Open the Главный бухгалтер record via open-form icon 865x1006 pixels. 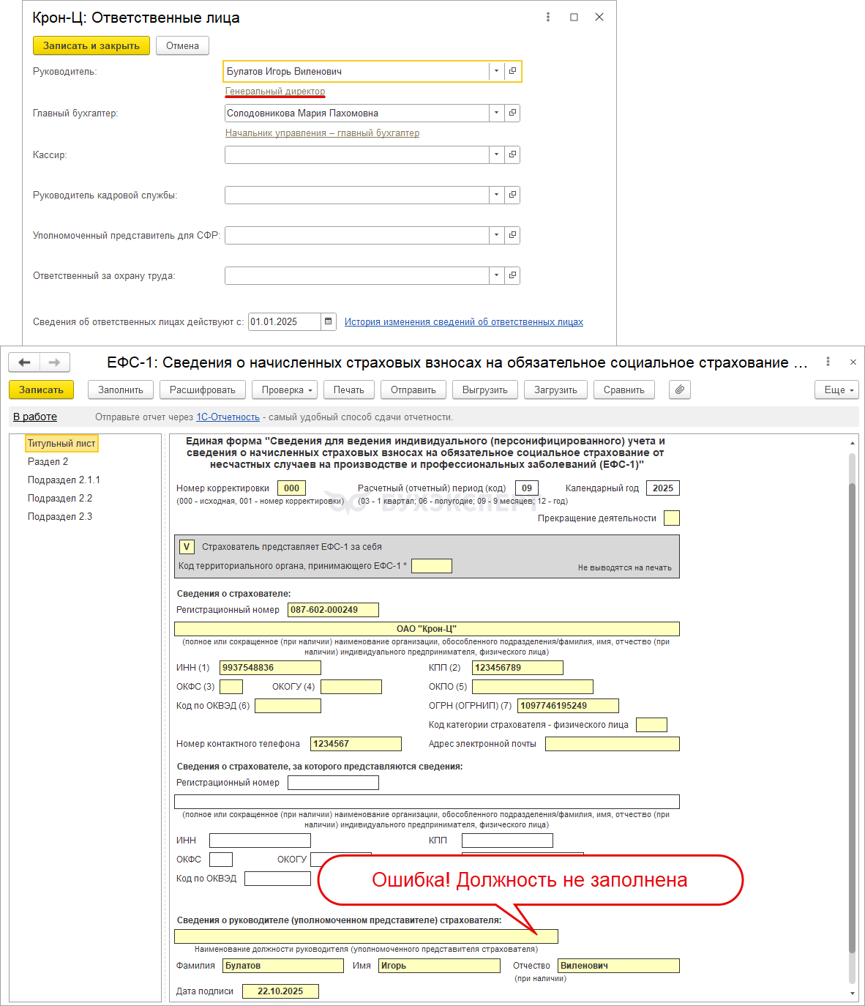point(512,113)
